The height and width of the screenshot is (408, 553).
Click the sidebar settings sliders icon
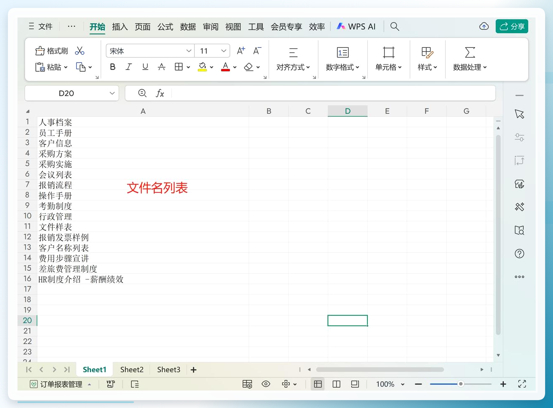coord(519,137)
